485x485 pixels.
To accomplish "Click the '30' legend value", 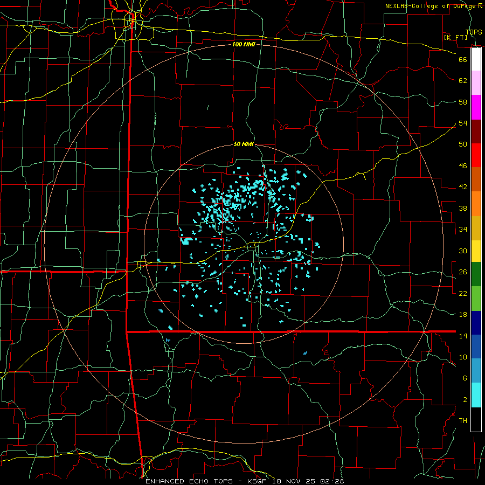I will coord(463,251).
